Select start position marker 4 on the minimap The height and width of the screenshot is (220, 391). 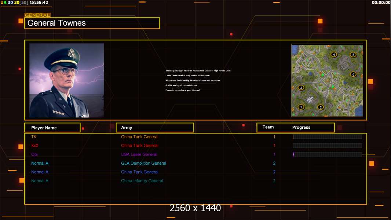[334, 55]
